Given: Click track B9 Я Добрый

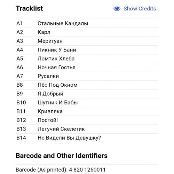Looking at the screenshot, I should [87, 94].
